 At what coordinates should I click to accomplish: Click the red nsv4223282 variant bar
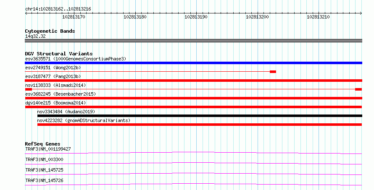[200, 125]
